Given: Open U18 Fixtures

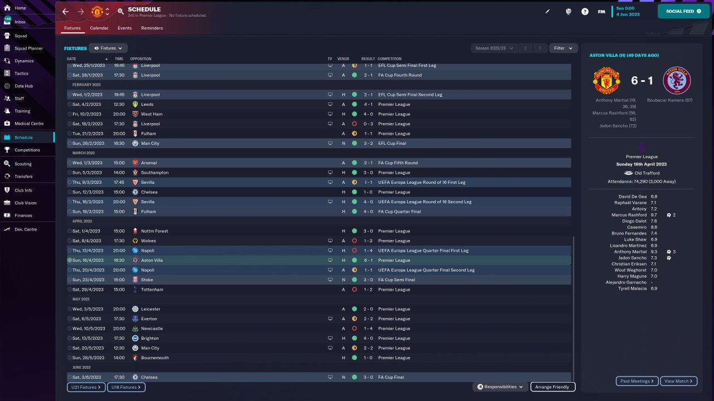Looking at the screenshot, I should (126, 387).
